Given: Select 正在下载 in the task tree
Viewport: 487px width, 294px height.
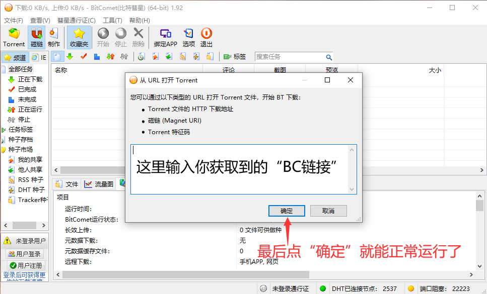Looking at the screenshot, I should click(30, 79).
